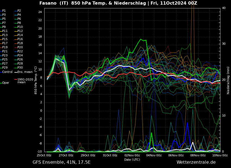This screenshot has width=231, height=168.
Task: Click the P16 legend entry
Action: click(20, 39)
